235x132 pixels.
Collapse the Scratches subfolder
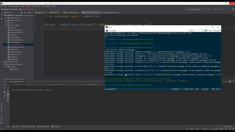[x=6, y=67]
